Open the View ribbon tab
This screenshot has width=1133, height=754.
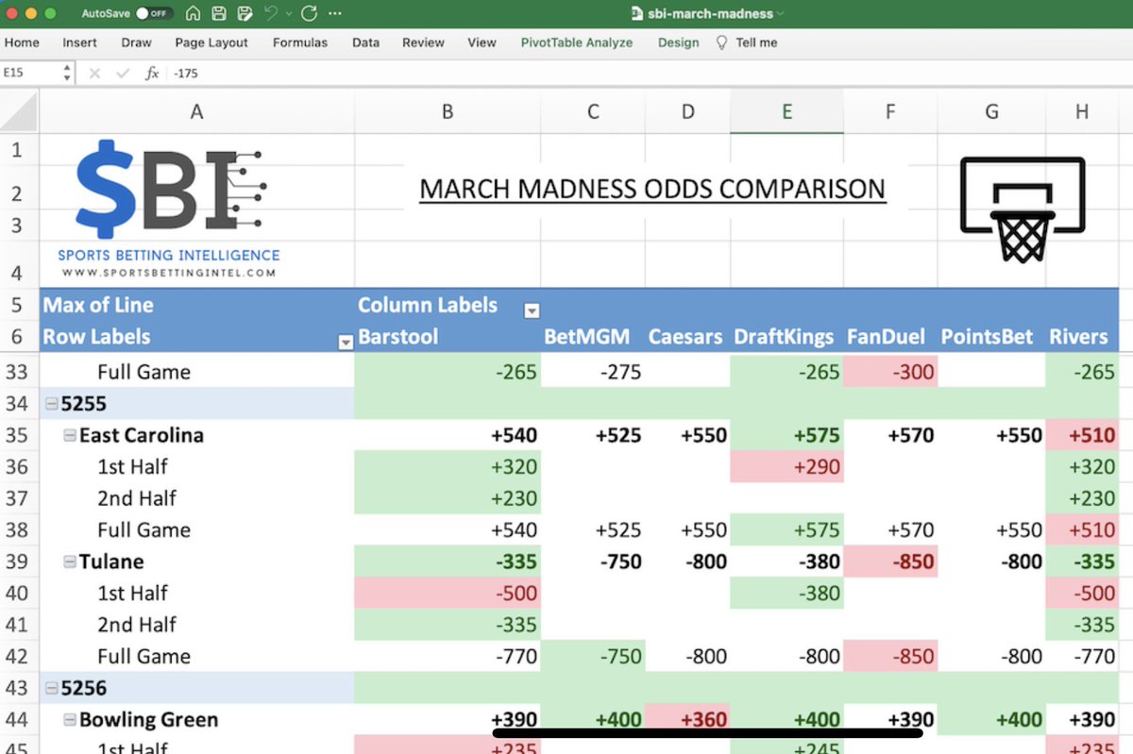tap(482, 42)
